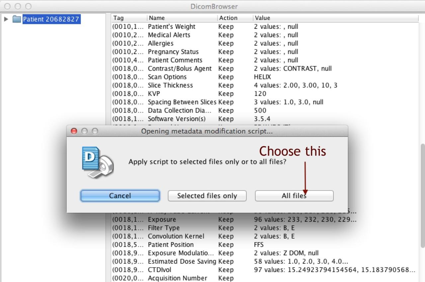Open Action cell for Convolution Kernel row
The image size is (425, 282).
tap(226, 236)
